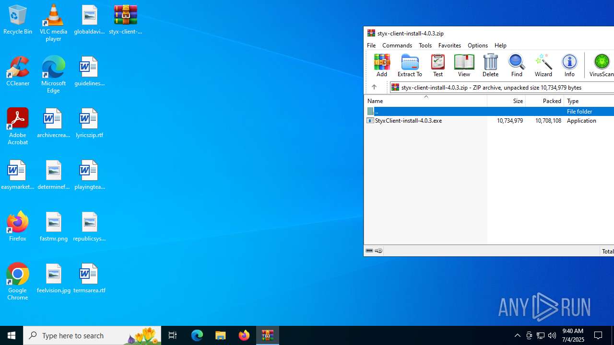Viewport: 614px width, 345px height.
Task: Select the VLC media player desktop icon
Action: pyautogui.click(x=53, y=23)
